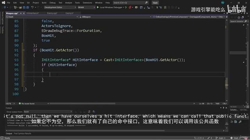
Task: Click the Solution Explorer home icon
Action: click(239, 17)
